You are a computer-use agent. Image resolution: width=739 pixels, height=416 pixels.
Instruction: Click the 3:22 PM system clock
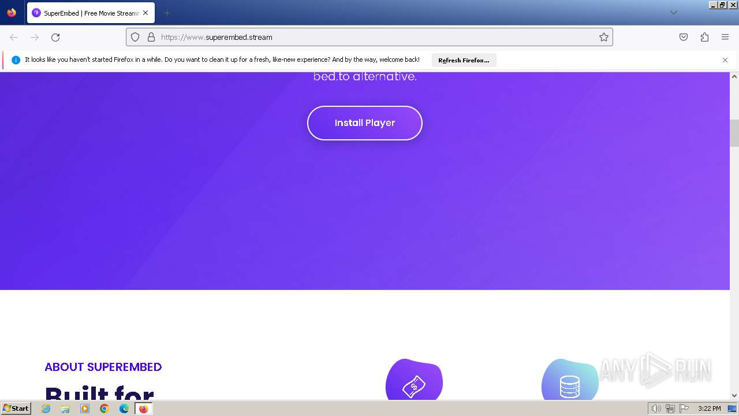pyautogui.click(x=710, y=408)
